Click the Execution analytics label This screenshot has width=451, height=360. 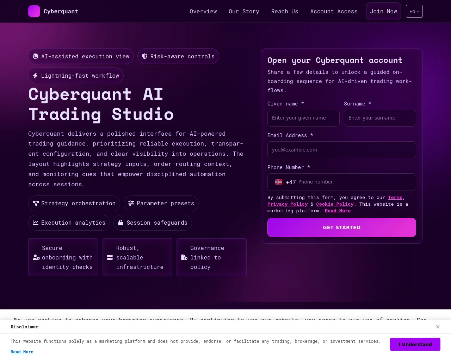73,223
